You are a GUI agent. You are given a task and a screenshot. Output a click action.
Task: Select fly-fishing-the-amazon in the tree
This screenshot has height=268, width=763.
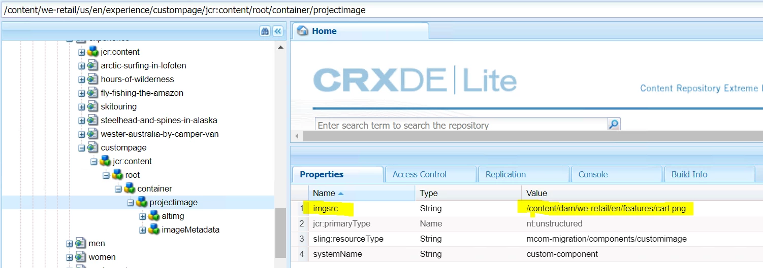click(142, 93)
